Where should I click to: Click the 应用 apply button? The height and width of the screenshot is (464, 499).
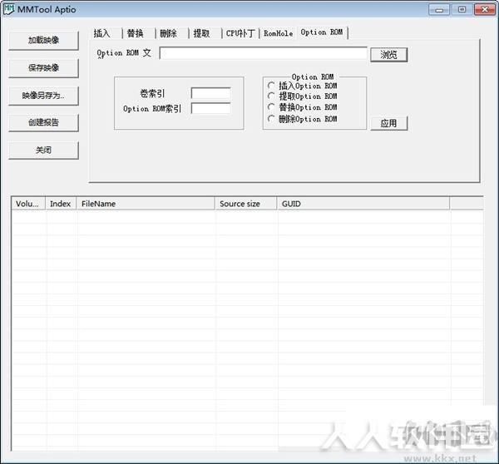(388, 123)
